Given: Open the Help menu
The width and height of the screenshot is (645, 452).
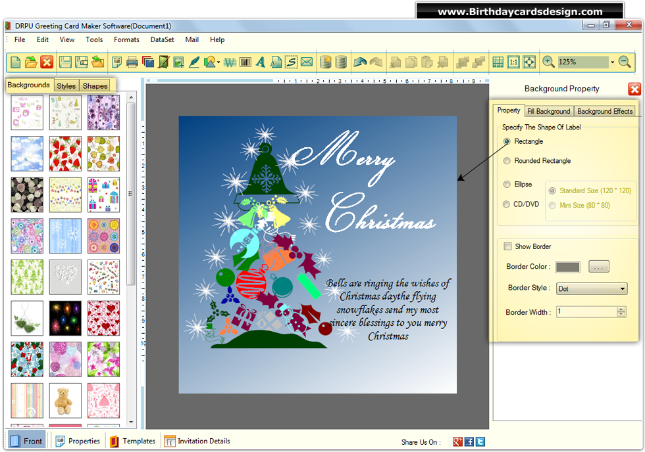Looking at the screenshot, I should coord(217,40).
